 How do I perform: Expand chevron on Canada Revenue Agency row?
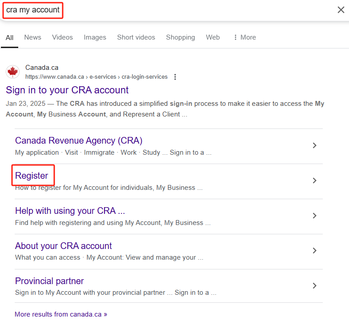[x=314, y=145]
